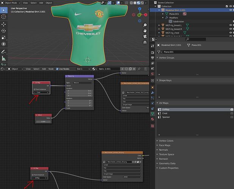Open the Node menu in shader editor
234x189 pixels.
pos(51,69)
